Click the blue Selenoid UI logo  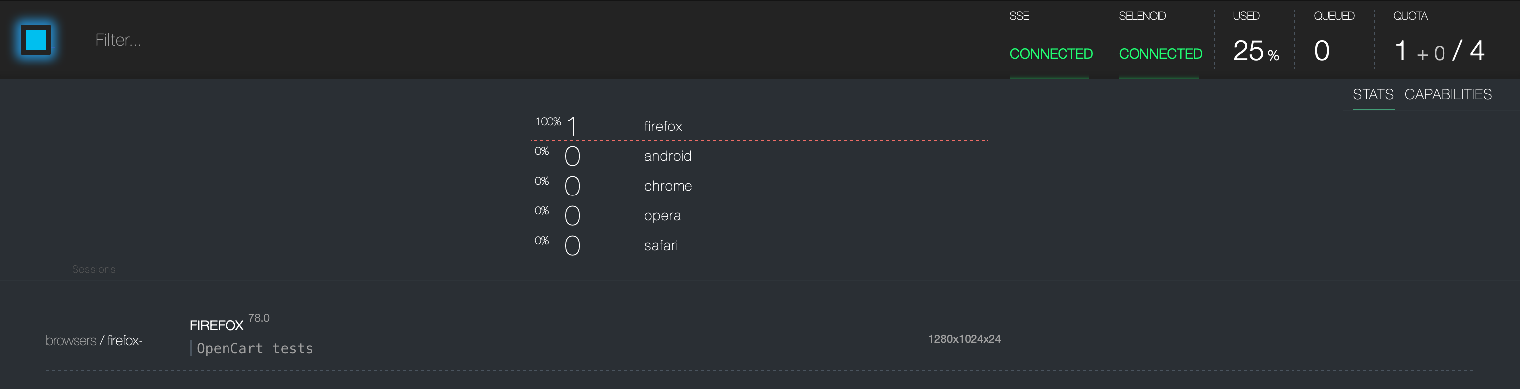tap(35, 40)
